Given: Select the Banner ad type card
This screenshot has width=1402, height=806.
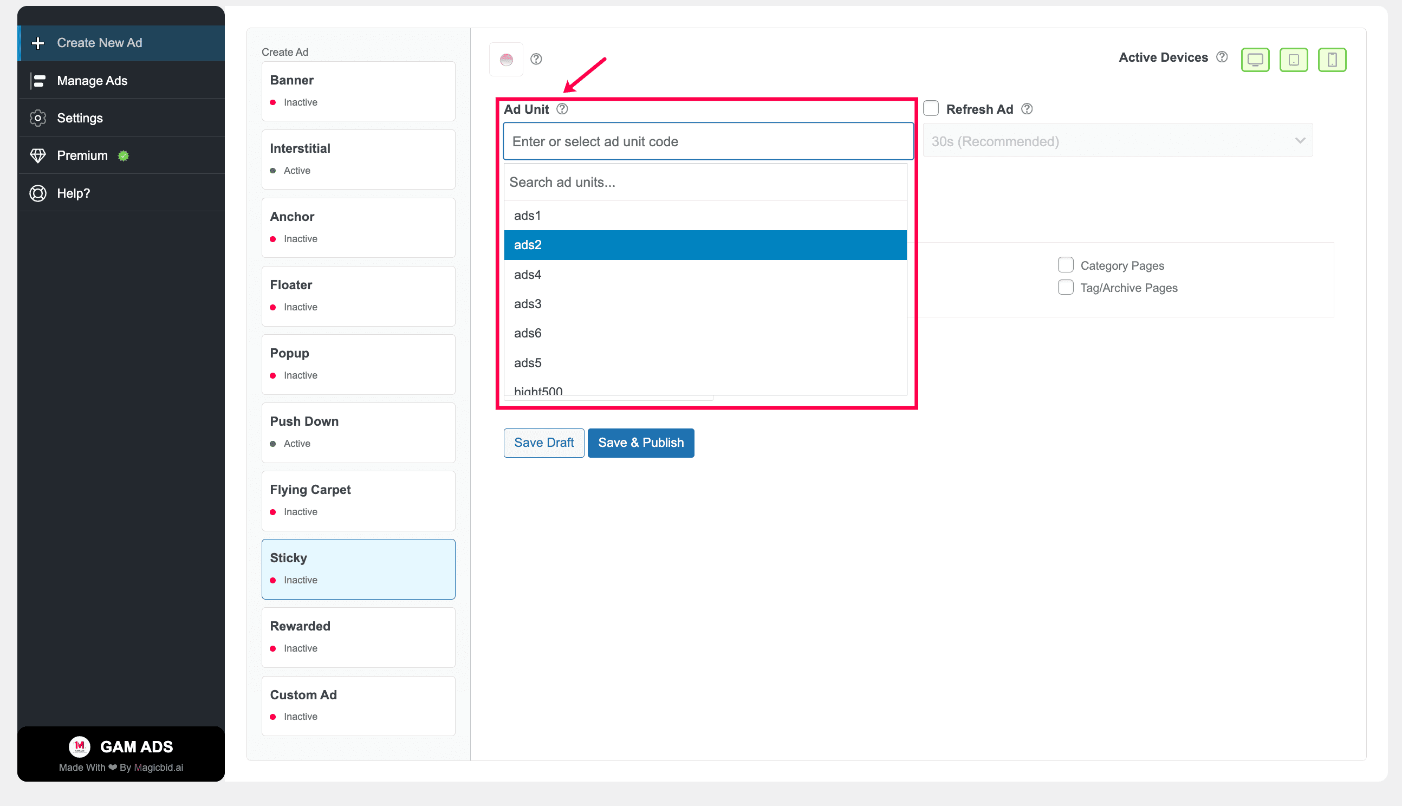Looking at the screenshot, I should [358, 91].
